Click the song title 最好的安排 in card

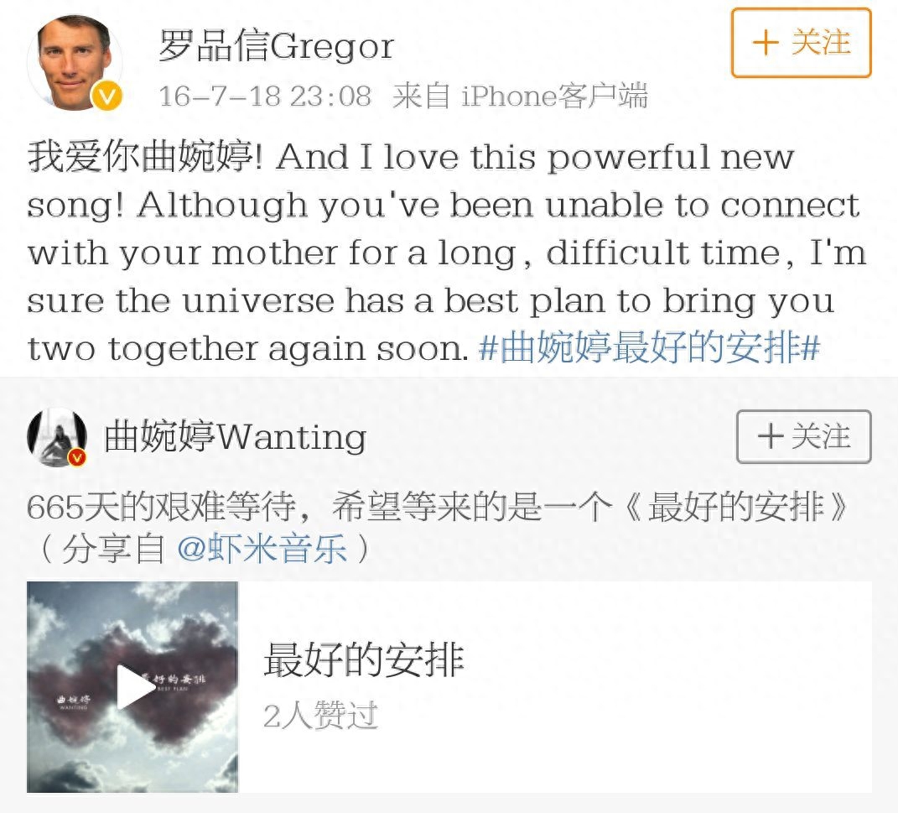[x=364, y=660]
